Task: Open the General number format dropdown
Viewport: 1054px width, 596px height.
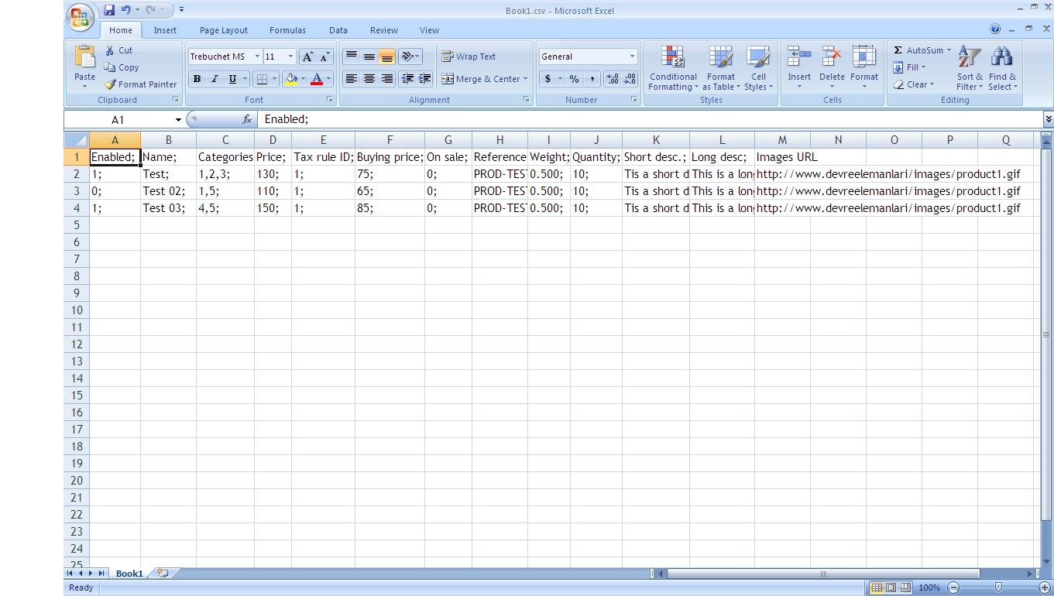Action: (632, 57)
